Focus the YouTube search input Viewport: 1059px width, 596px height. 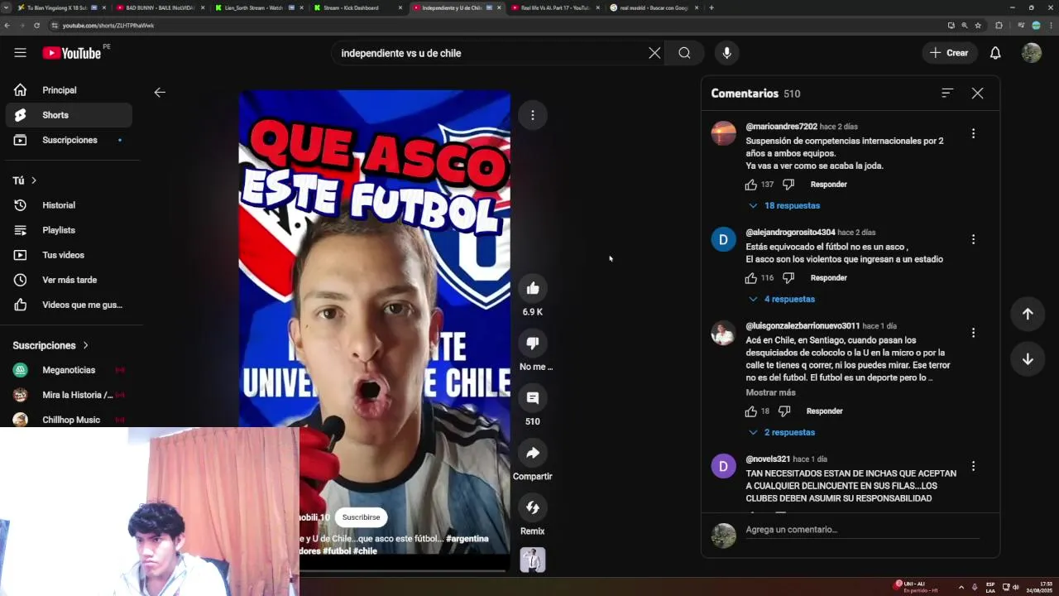[x=492, y=53]
